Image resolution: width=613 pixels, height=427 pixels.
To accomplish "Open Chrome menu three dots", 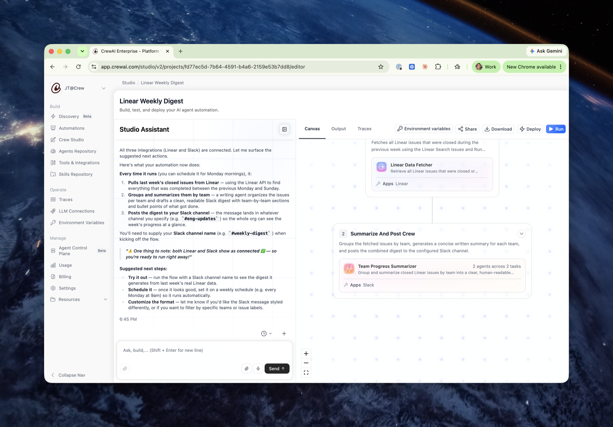I will pyautogui.click(x=561, y=67).
